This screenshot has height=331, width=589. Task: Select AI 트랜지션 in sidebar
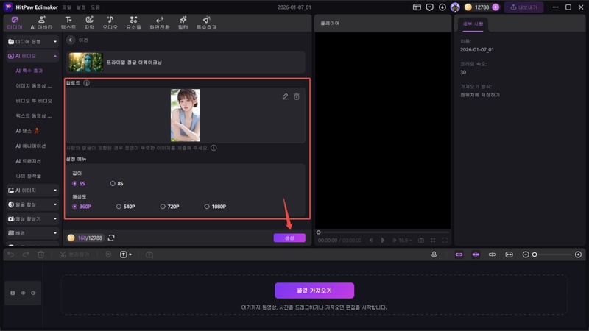pos(28,160)
